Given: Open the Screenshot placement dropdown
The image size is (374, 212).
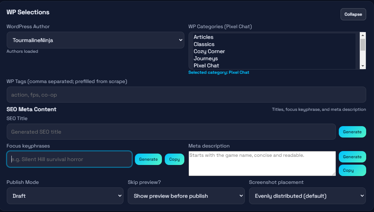Looking at the screenshot, I should (307, 196).
